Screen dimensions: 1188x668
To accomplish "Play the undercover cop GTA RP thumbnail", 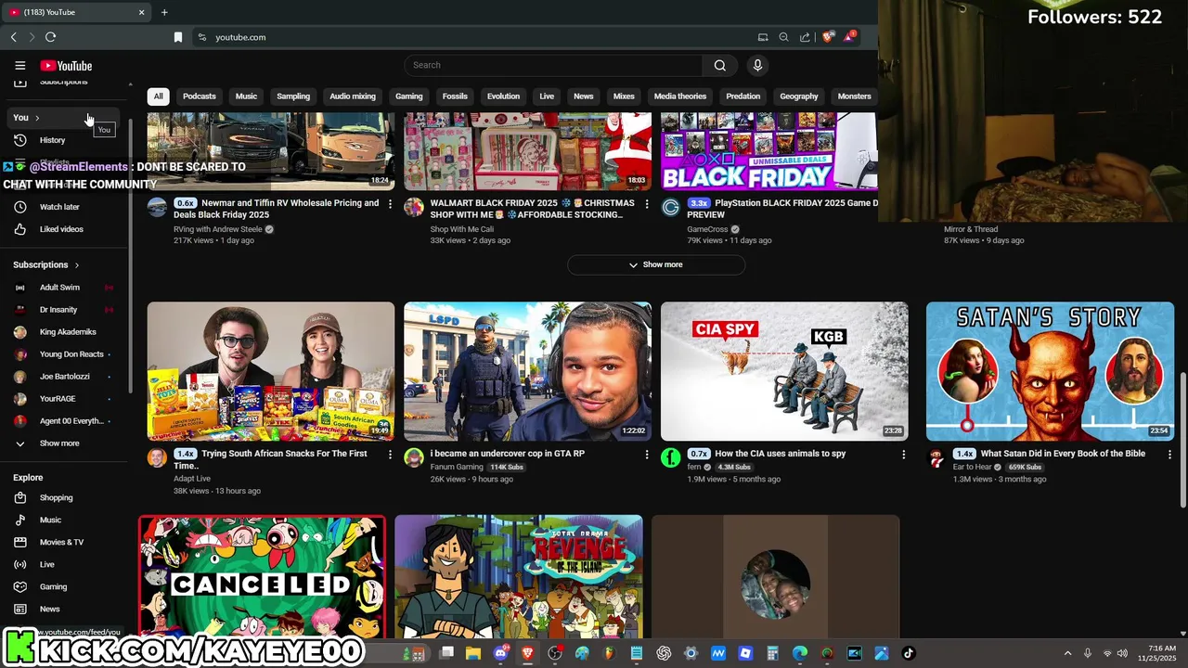I will pyautogui.click(x=527, y=371).
